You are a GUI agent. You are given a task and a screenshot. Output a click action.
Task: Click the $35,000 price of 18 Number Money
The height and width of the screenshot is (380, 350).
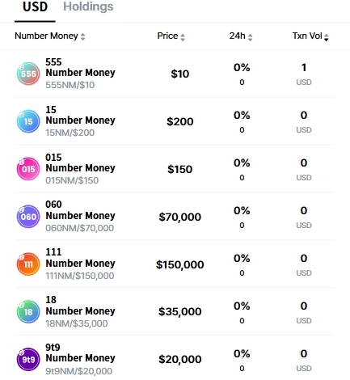click(x=179, y=311)
